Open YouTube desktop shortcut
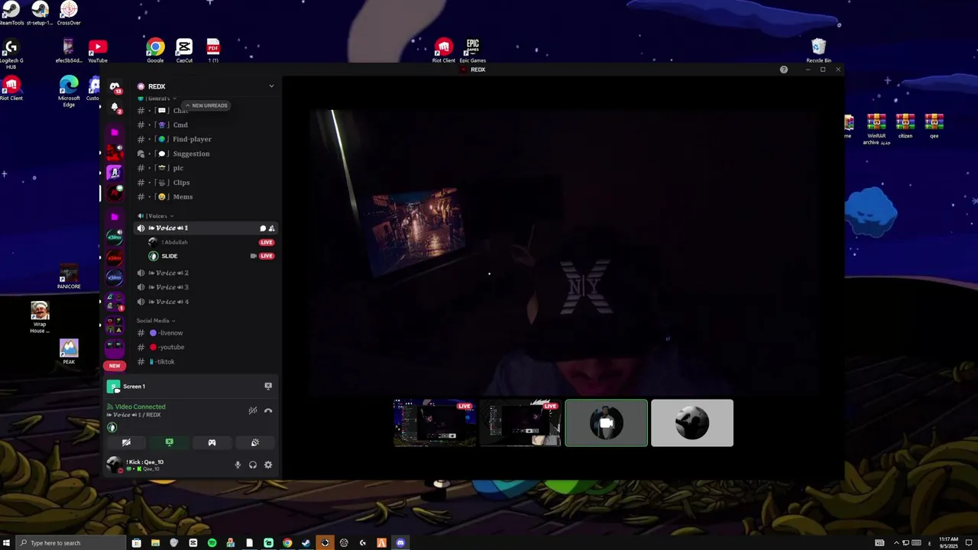 pyautogui.click(x=97, y=51)
